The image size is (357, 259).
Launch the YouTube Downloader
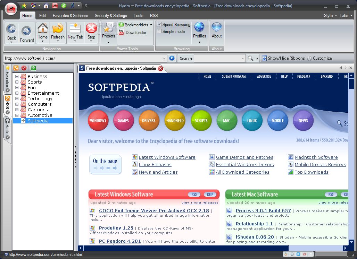tap(133, 33)
